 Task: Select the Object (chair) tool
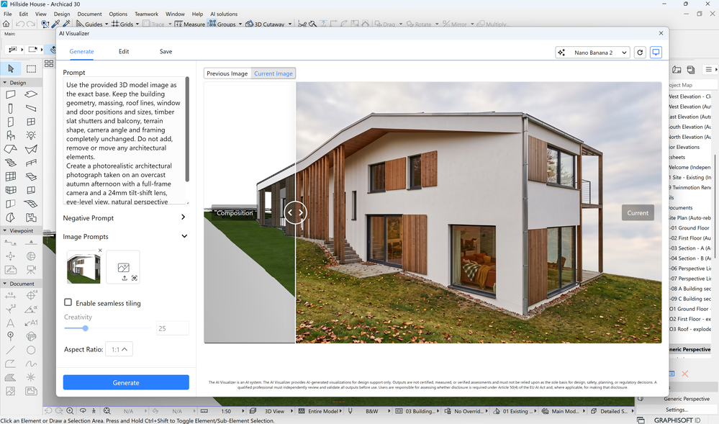(11, 135)
